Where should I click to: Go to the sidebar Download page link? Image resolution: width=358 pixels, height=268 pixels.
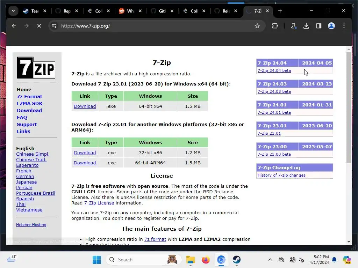coord(29,111)
